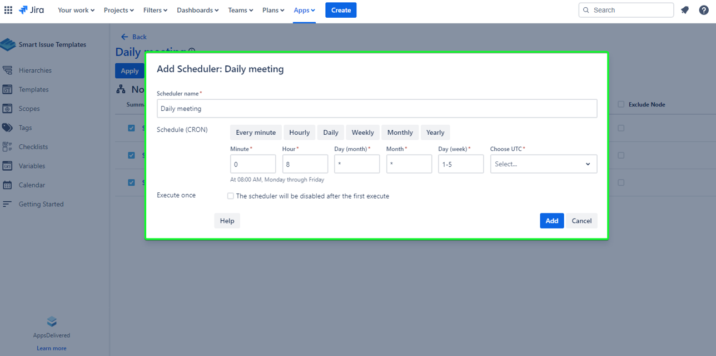716x356 pixels.
Task: Click the Tags sidebar icon
Action: pos(7,128)
